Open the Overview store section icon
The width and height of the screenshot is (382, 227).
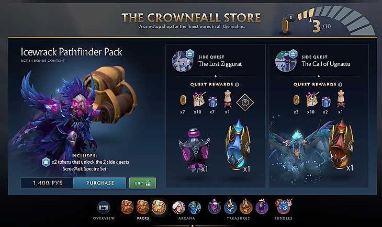pos(104,208)
